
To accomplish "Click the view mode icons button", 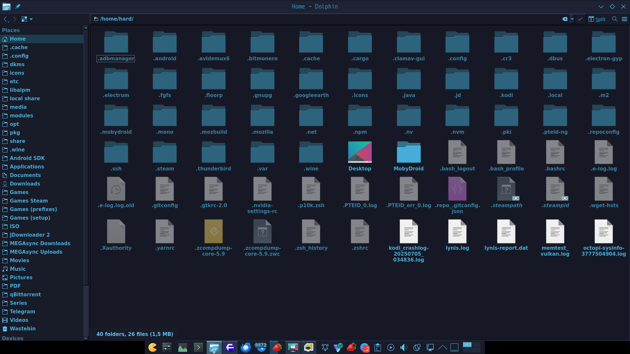I will (24, 19).
